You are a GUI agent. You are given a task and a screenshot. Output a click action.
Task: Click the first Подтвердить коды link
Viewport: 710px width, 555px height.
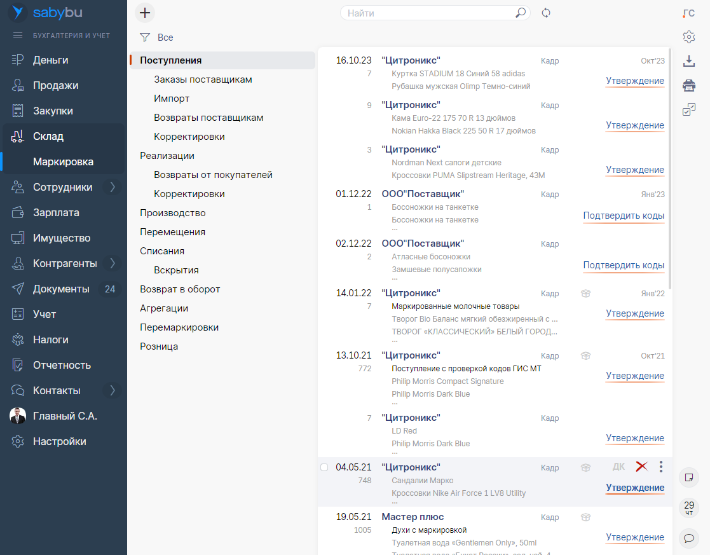[x=624, y=216]
